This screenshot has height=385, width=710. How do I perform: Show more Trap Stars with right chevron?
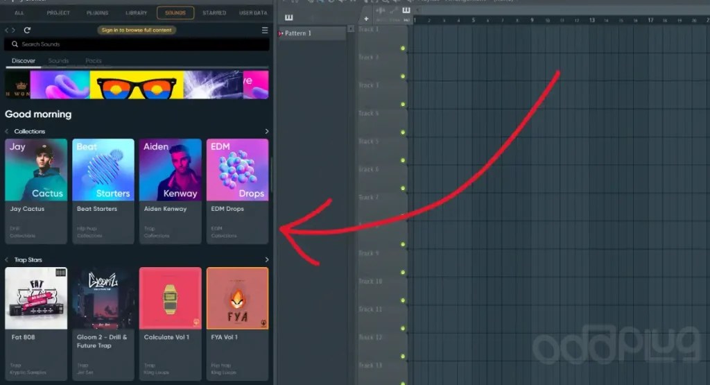coord(267,260)
